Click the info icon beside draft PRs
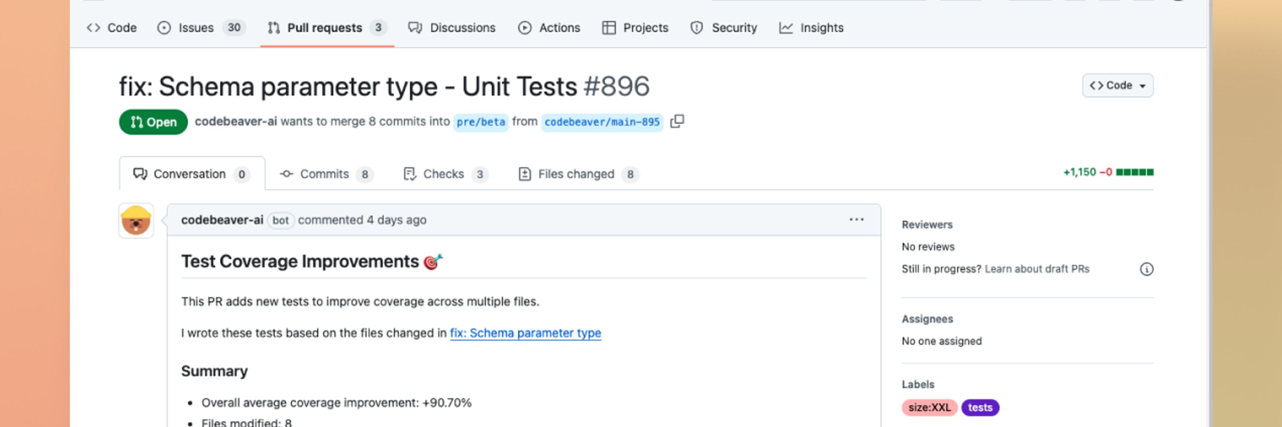This screenshot has height=427, width=1282. click(1146, 269)
